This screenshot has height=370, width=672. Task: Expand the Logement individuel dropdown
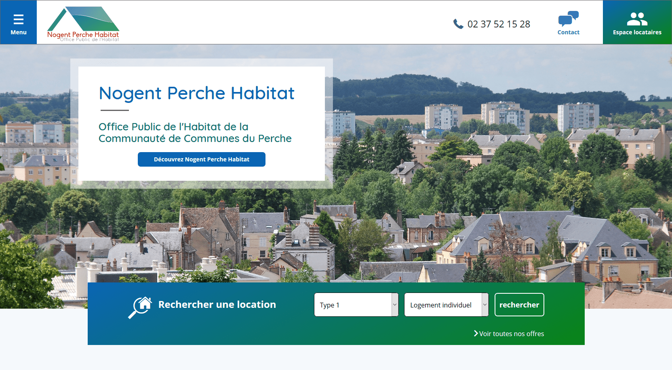(x=442, y=305)
